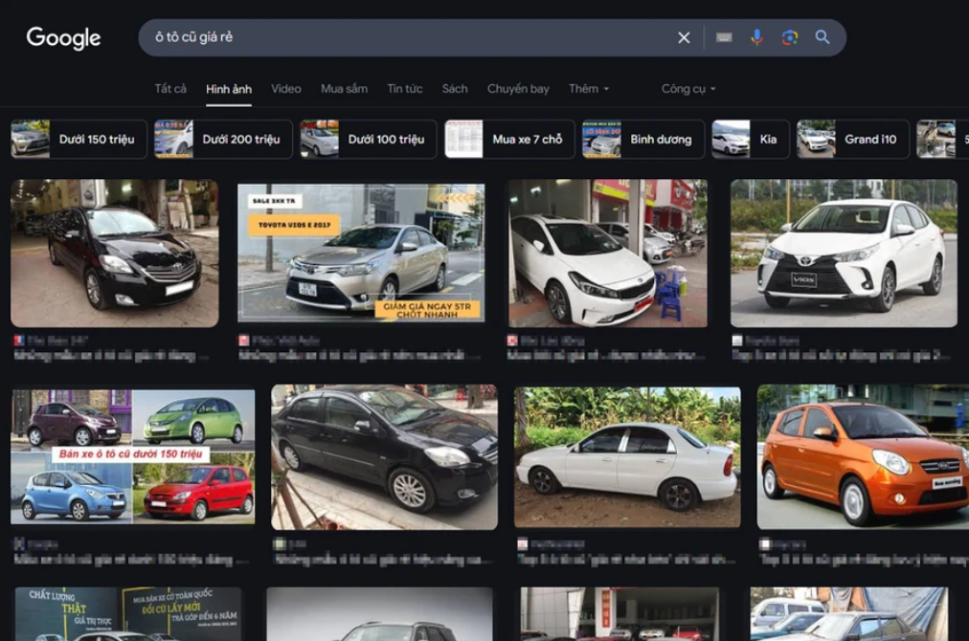Select the "Hình ảnh" tab
Image resolution: width=969 pixels, height=641 pixels.
tap(229, 89)
